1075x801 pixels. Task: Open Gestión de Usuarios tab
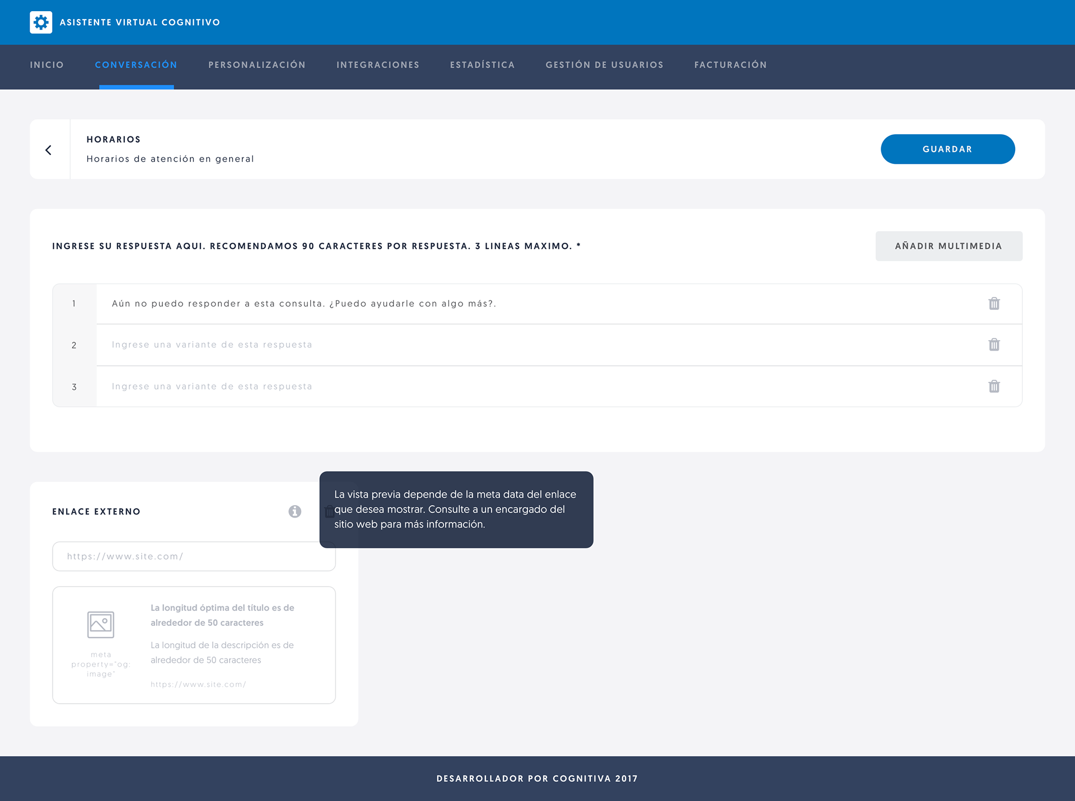tap(605, 65)
